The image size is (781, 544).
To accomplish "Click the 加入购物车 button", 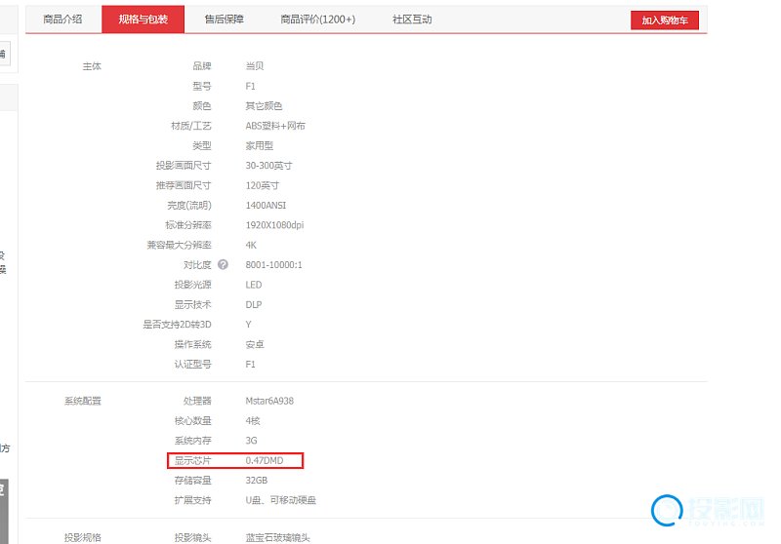I will click(665, 20).
